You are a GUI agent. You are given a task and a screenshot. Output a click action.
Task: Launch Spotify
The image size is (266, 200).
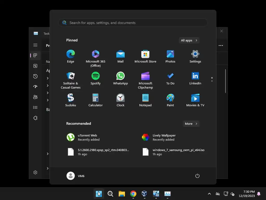coord(96,78)
